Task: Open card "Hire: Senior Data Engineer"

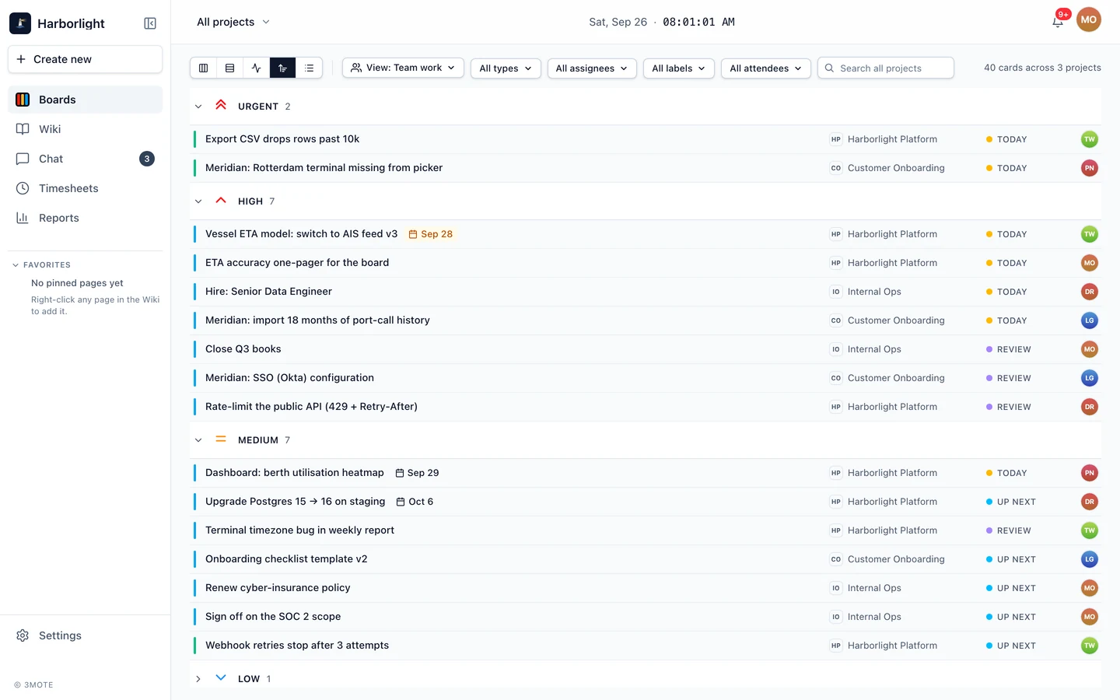Action: [x=268, y=292]
